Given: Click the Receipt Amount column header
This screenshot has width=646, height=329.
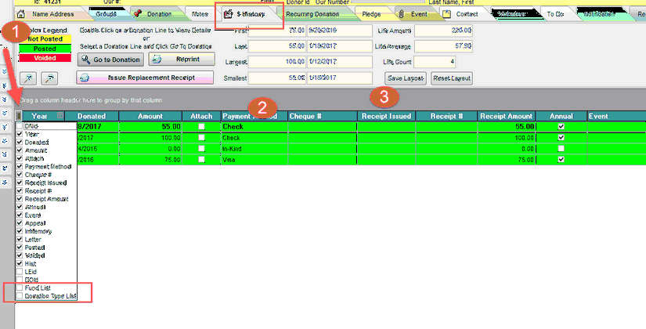Looking at the screenshot, I should tap(507, 116).
